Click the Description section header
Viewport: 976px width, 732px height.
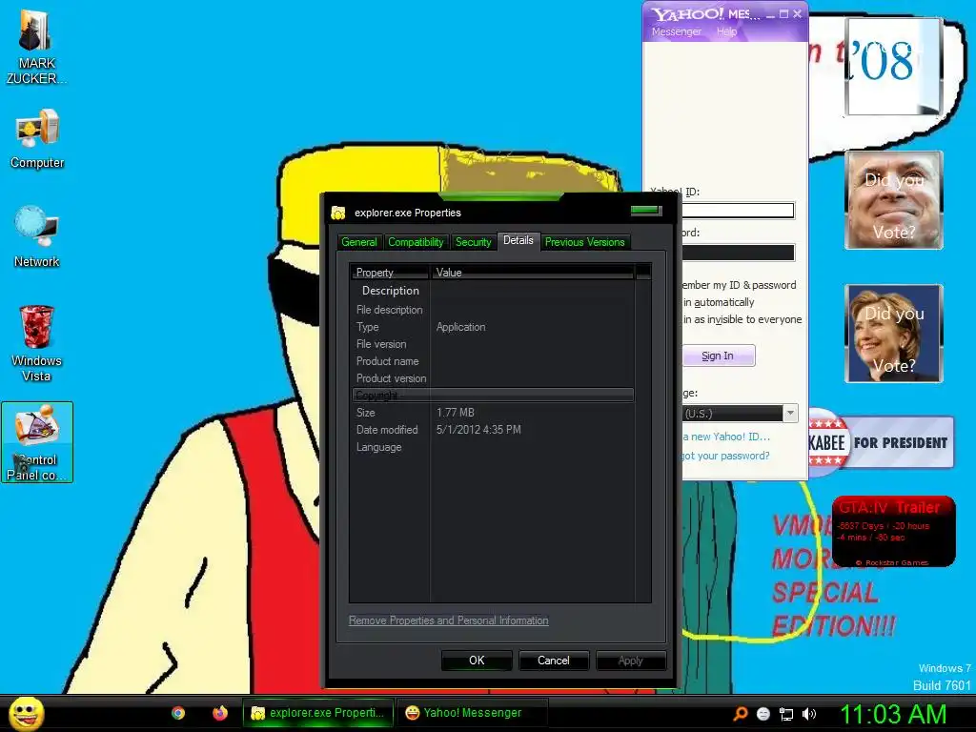tap(390, 291)
